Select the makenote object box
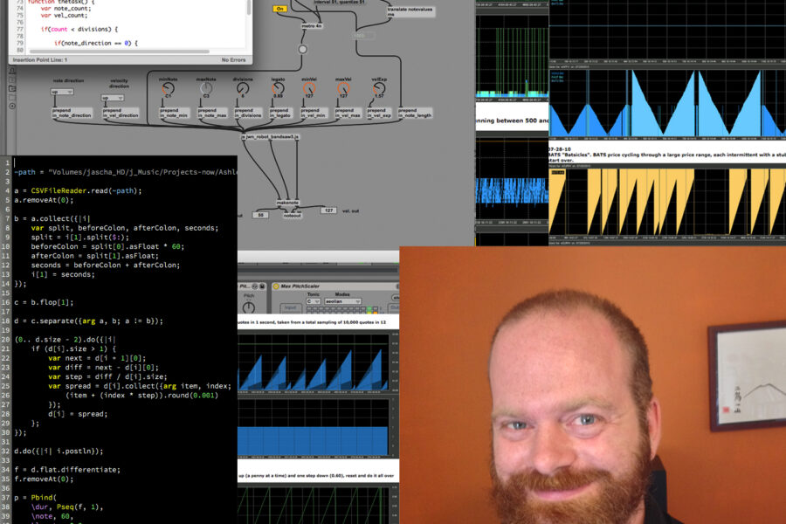786x524 pixels. coord(287,202)
